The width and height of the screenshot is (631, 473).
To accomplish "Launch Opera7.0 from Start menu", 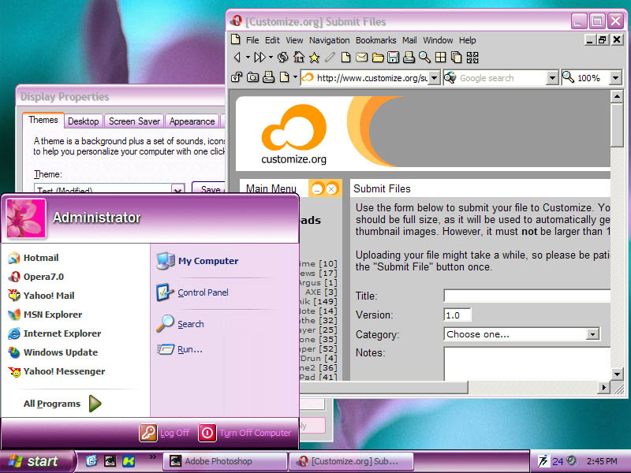I will pyautogui.click(x=35, y=277).
